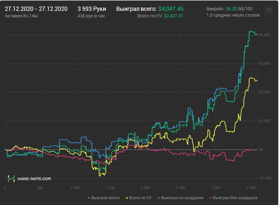Viewport: 279px width, 205px height.
Task: Click '1.8 среднее число столов' text
Action: tap(233, 15)
